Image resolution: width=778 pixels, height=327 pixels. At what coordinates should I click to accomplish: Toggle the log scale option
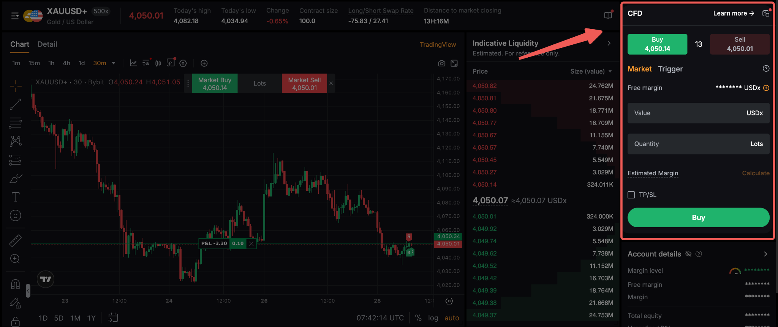pos(433,318)
